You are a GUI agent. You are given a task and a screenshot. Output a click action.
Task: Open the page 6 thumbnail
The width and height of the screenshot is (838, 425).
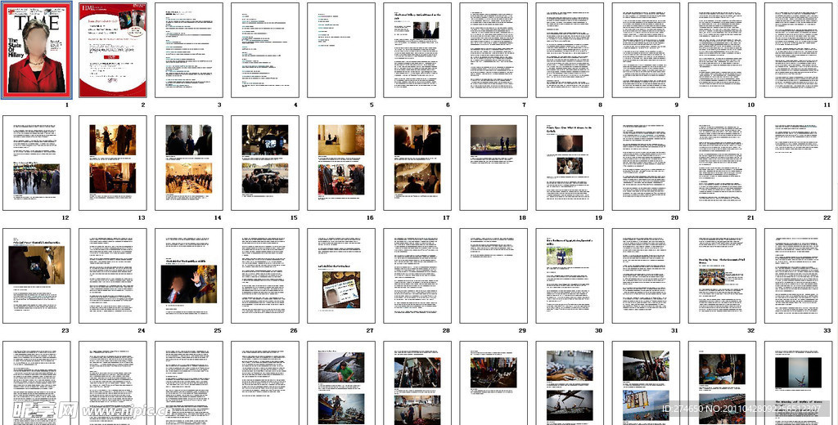(x=417, y=50)
